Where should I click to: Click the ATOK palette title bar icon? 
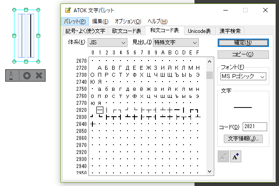[x=67, y=10]
